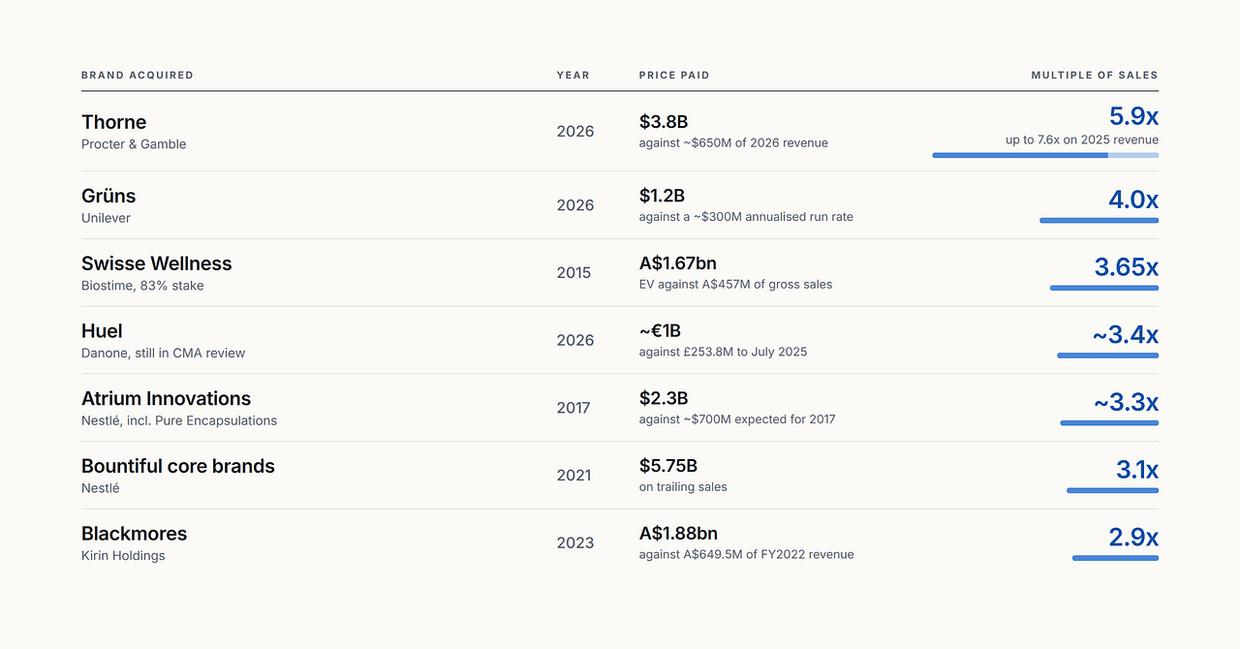Click "against ~$650M of 2026 revenue" note
Viewport: 1240px width, 649px height.
pos(733,143)
